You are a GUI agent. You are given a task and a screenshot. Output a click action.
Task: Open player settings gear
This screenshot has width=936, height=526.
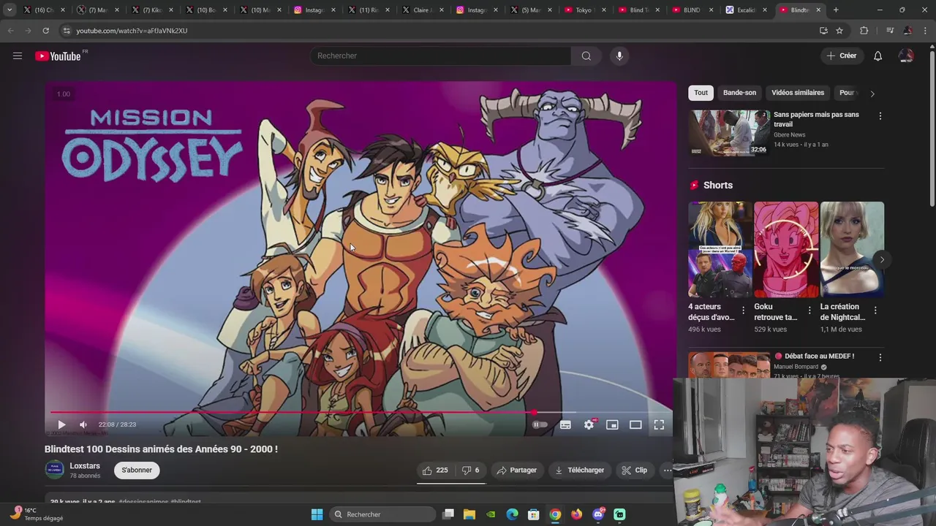[x=589, y=424]
